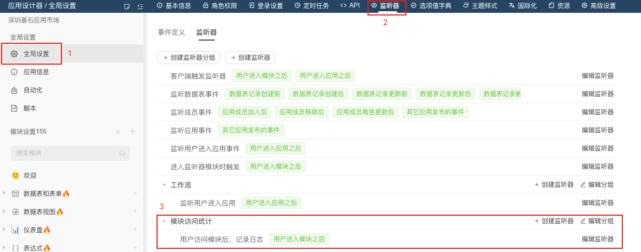Click the 搜索模块 search field
This screenshot has height=252, width=641.
67,153
